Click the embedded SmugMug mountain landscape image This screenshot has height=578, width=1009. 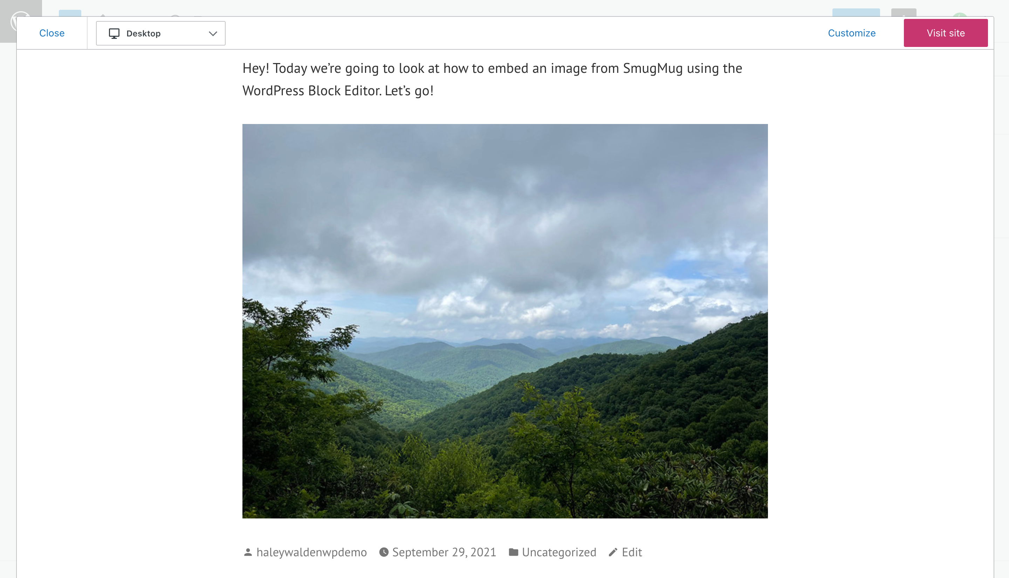[505, 321]
